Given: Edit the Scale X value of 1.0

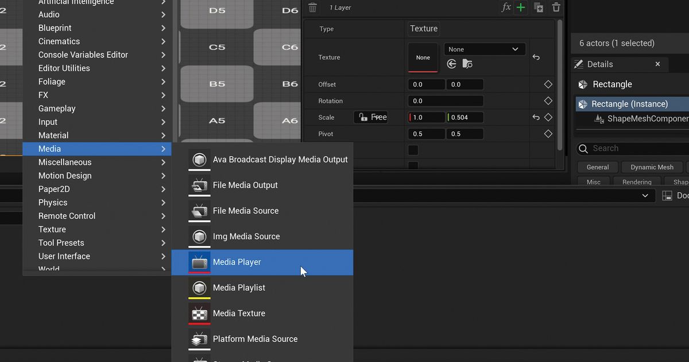Looking at the screenshot, I should tap(426, 116).
